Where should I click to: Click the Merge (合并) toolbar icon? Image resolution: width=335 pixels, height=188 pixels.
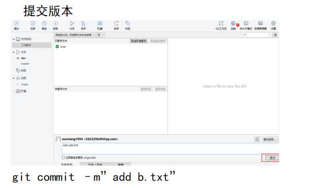pyautogui.click(x=83, y=25)
